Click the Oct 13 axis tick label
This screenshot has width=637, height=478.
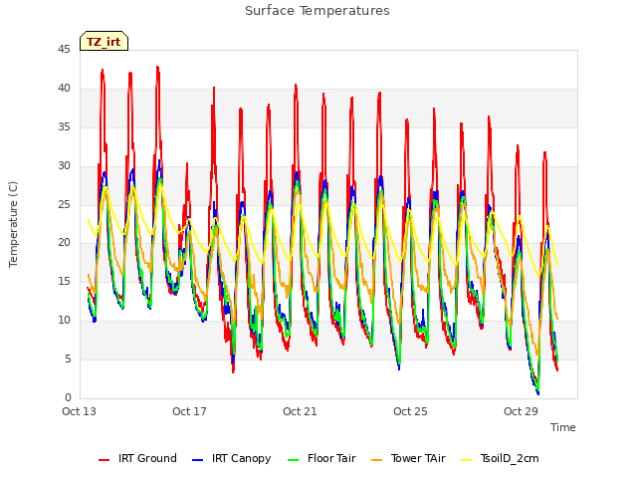click(79, 411)
